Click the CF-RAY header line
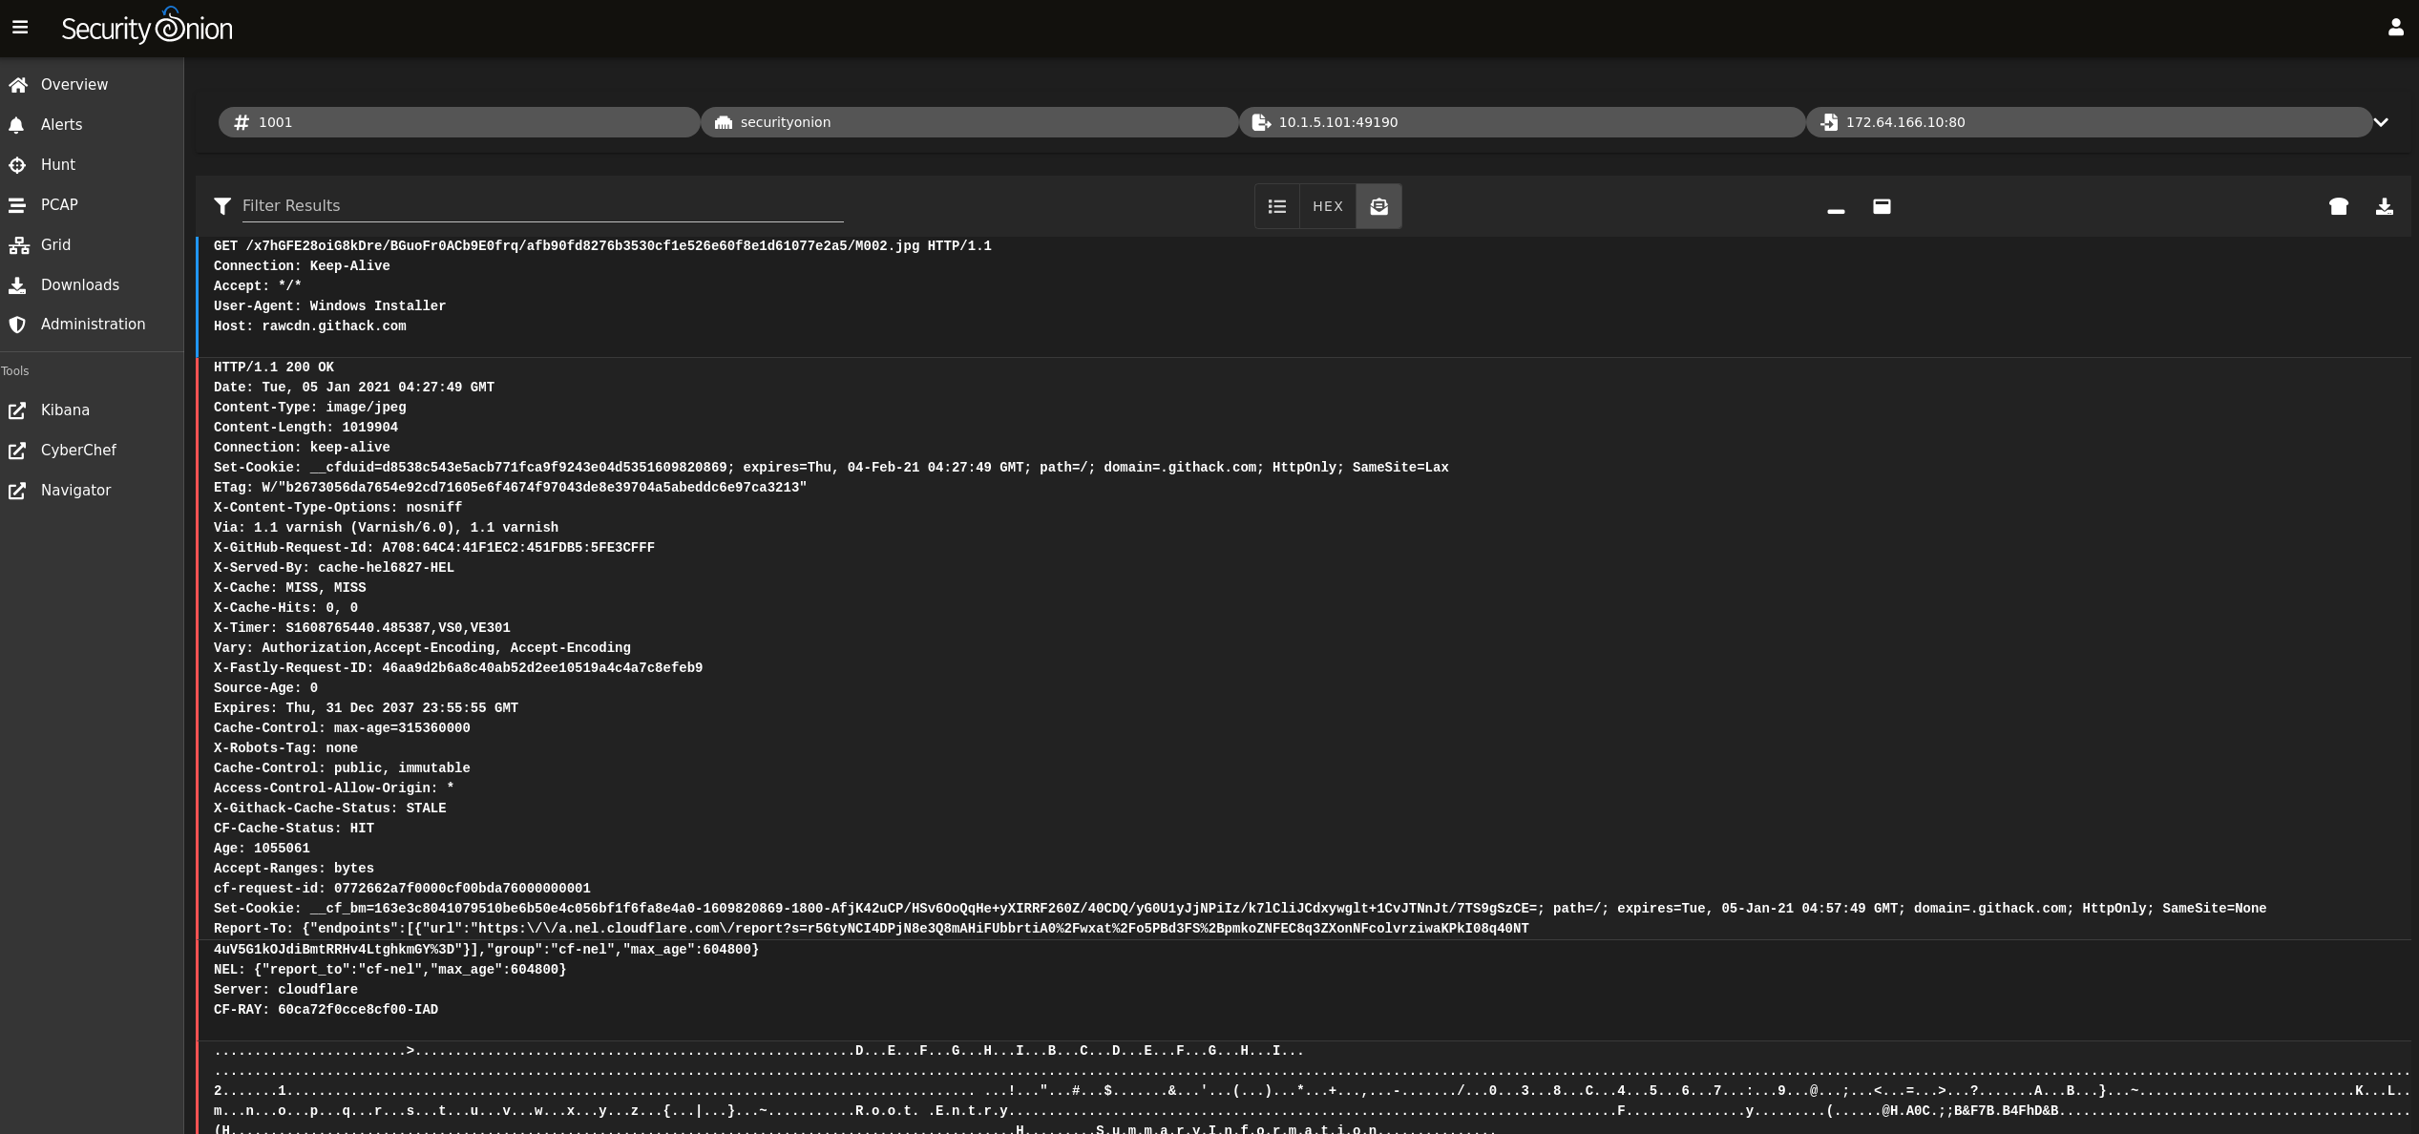2419x1134 pixels. [x=326, y=1010]
